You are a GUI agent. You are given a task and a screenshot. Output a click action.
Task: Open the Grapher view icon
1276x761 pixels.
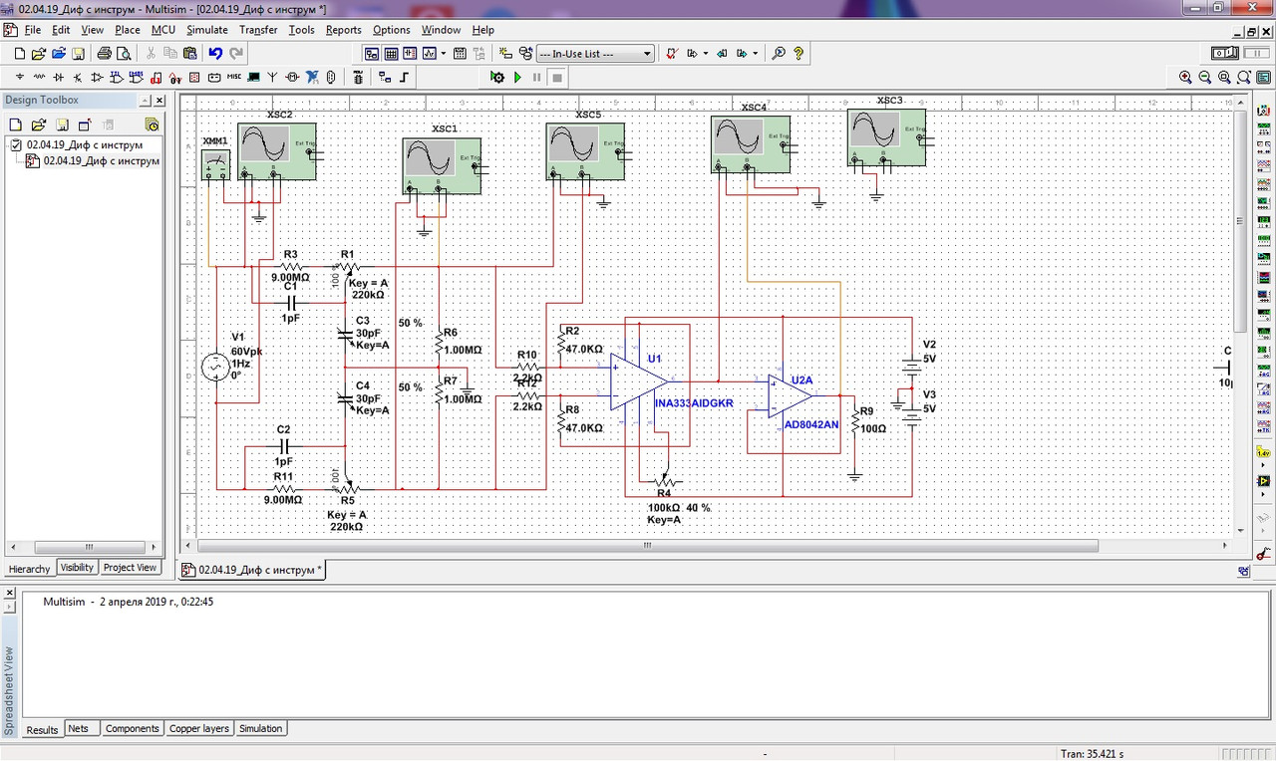430,54
